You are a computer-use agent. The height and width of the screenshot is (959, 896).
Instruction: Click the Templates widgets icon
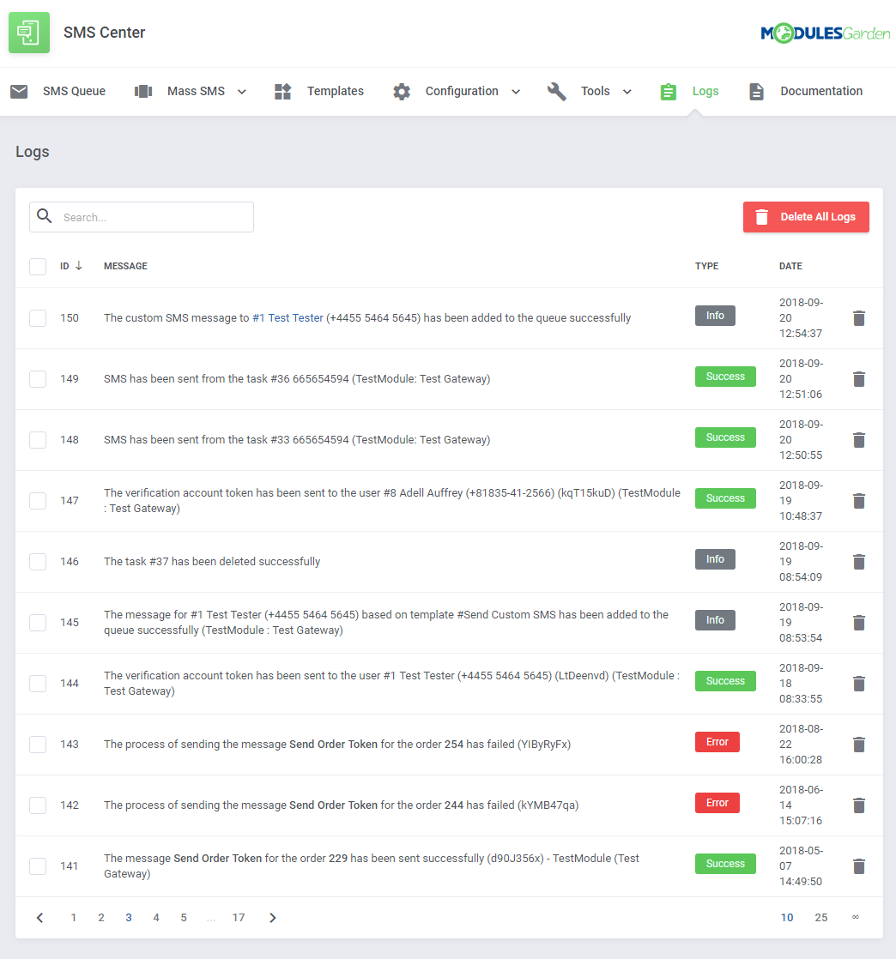tap(282, 92)
